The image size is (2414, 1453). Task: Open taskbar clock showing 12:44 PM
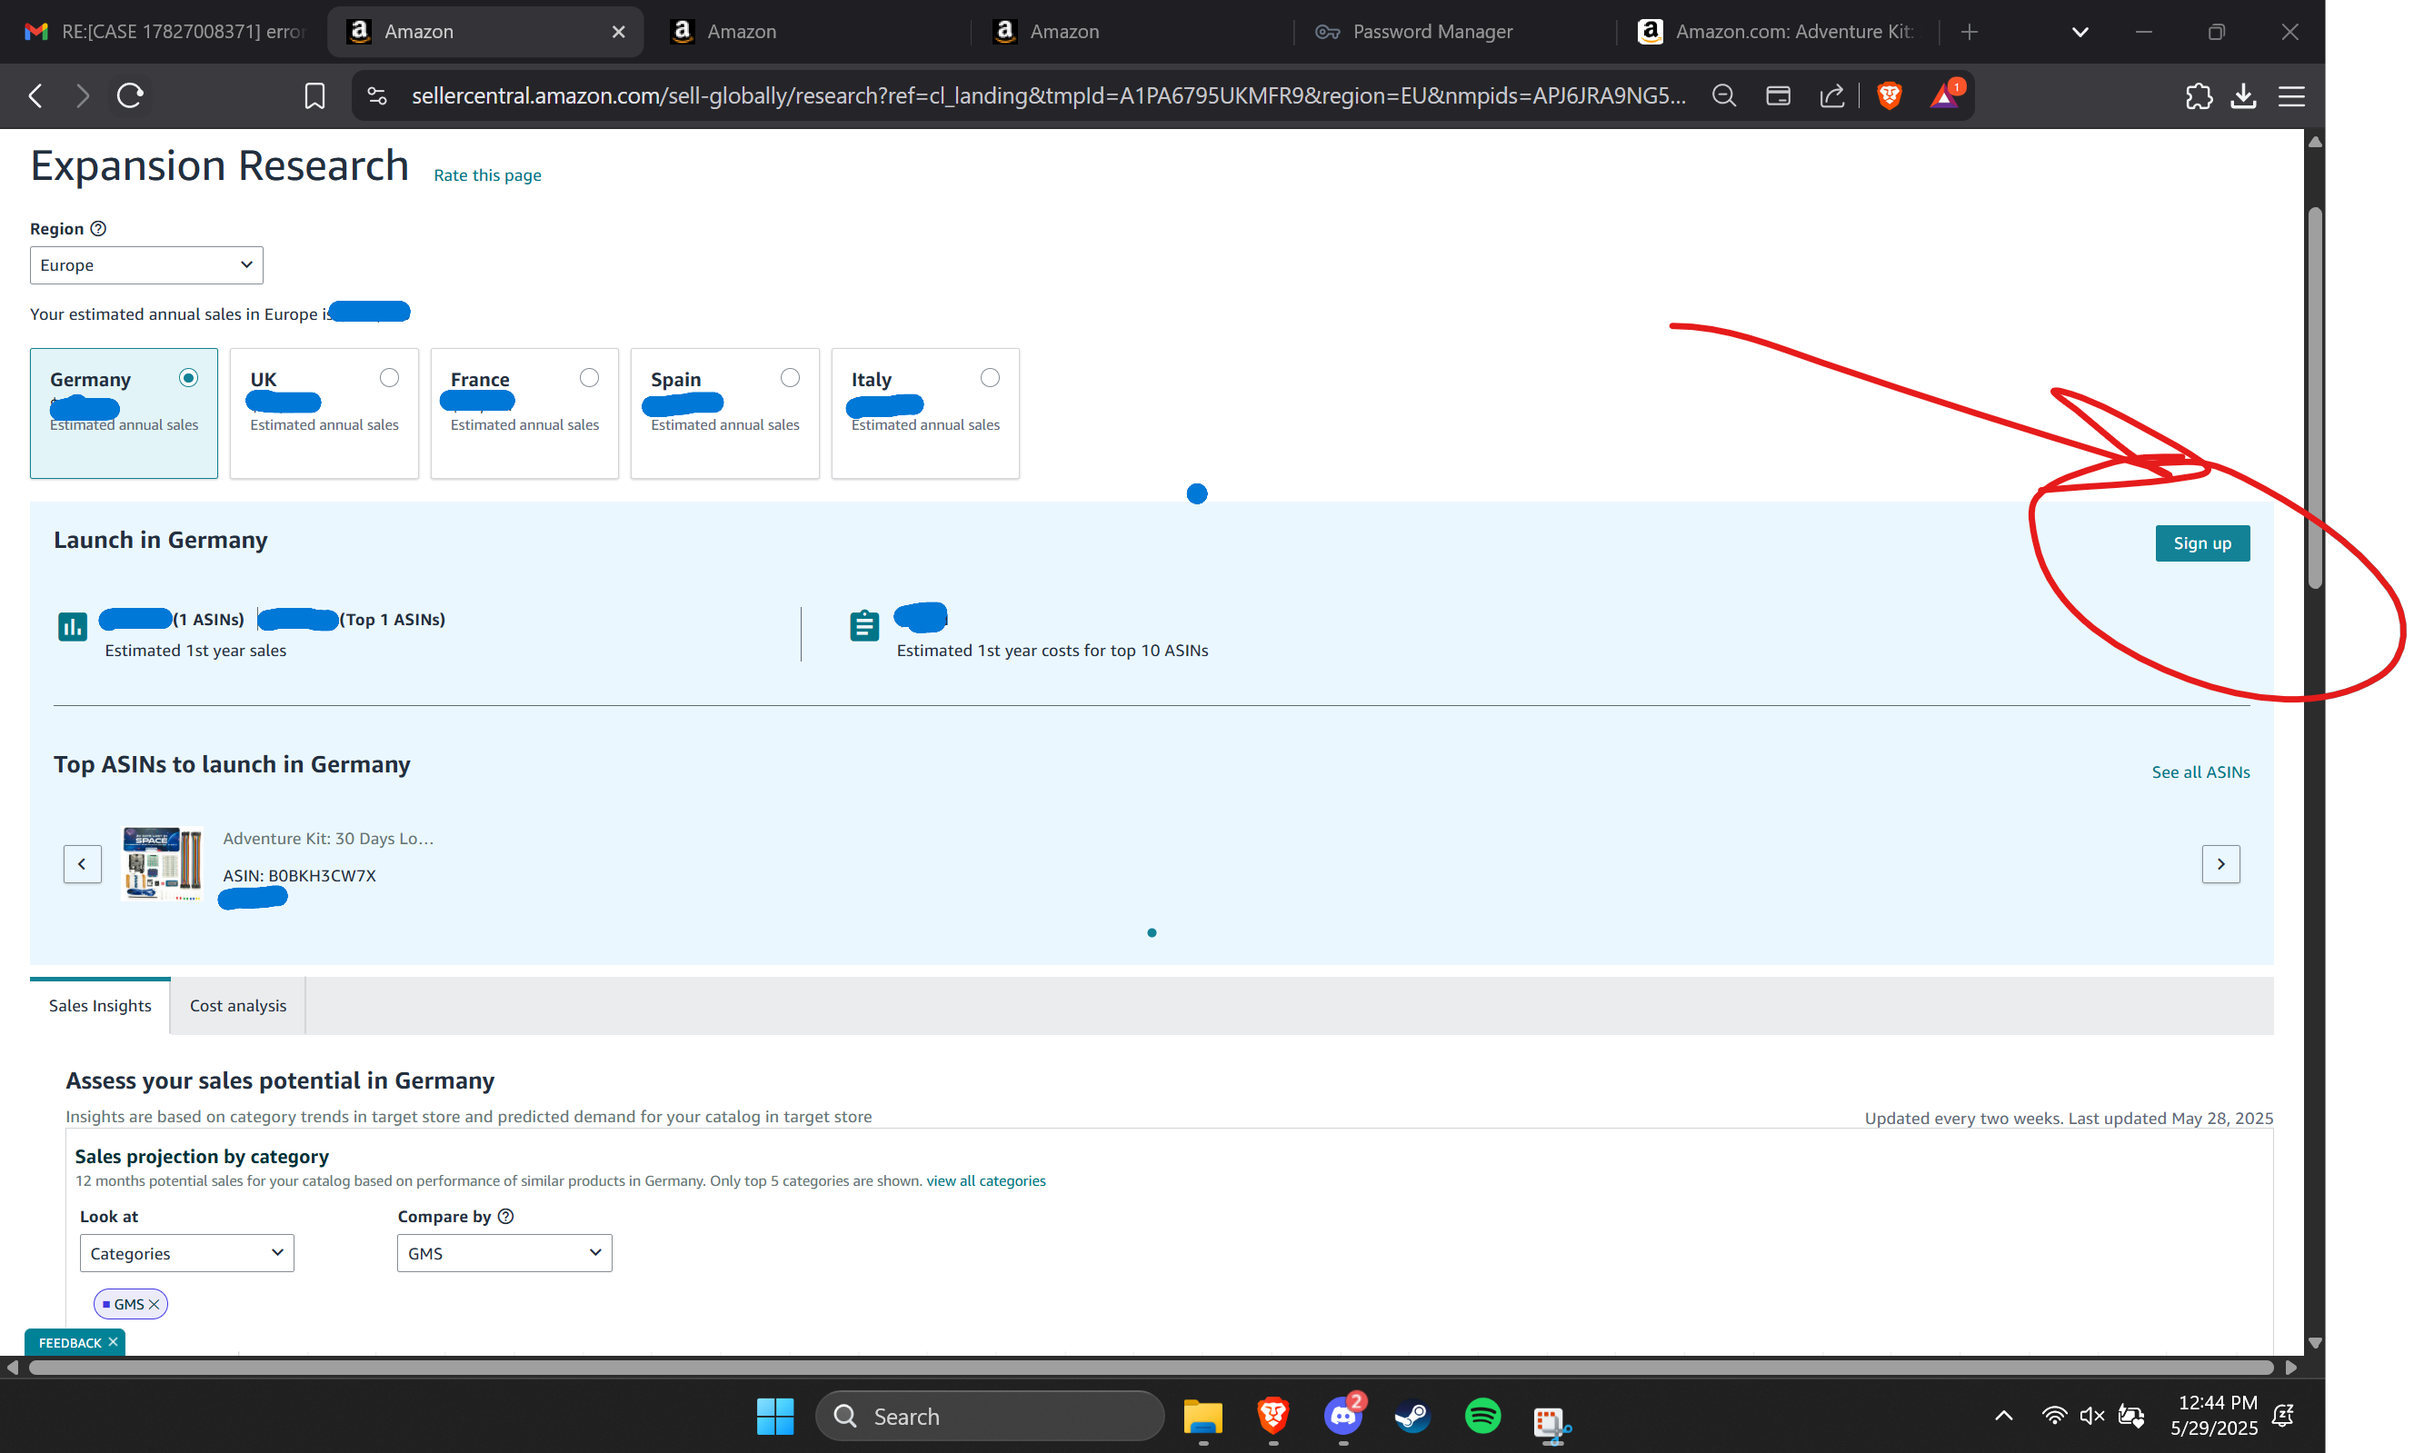(x=2215, y=1416)
